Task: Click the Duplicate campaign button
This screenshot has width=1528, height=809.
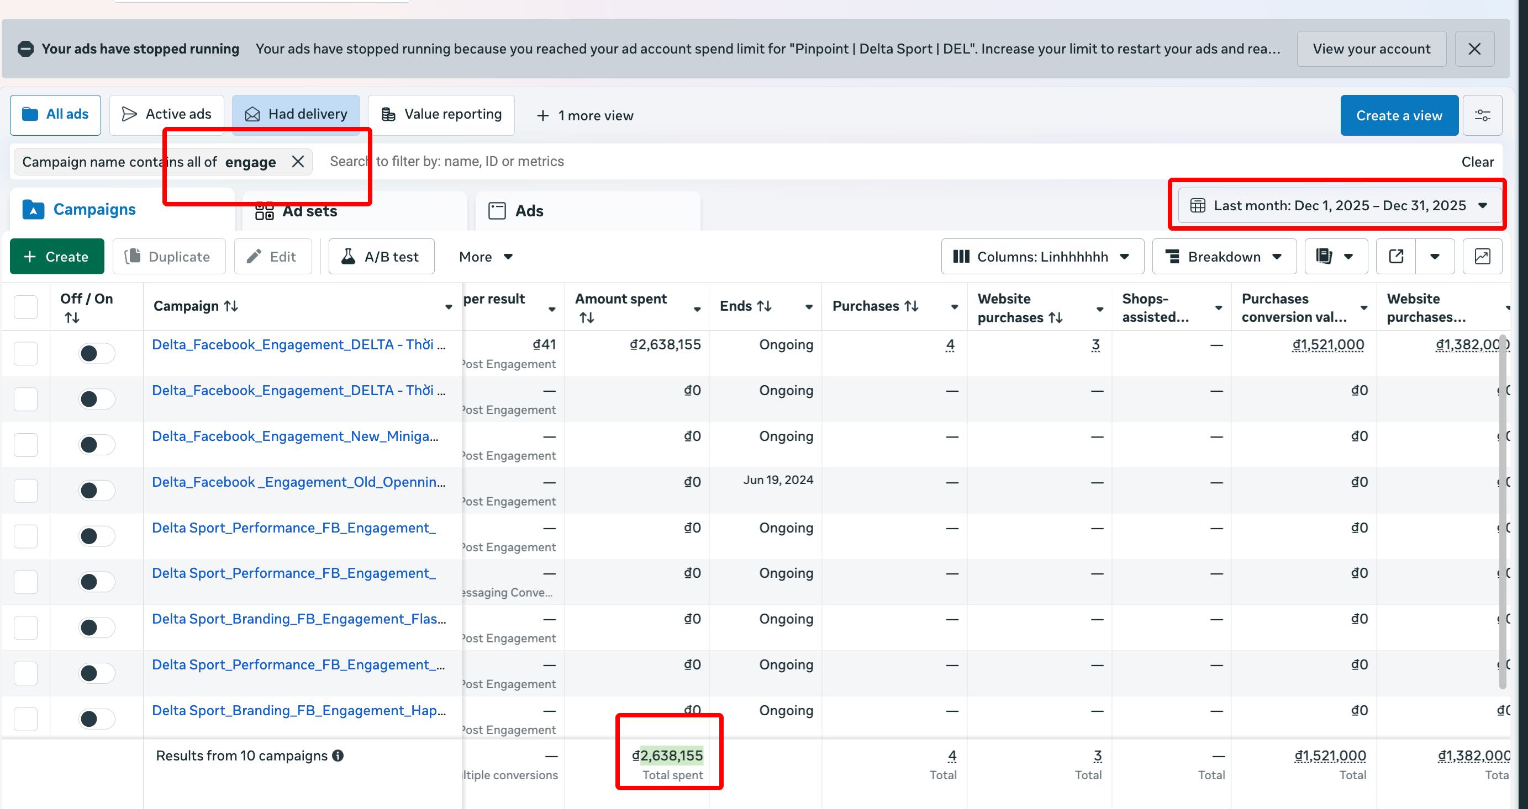Action: (168, 257)
